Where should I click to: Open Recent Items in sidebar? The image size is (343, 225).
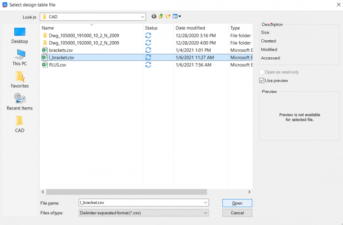point(20,102)
